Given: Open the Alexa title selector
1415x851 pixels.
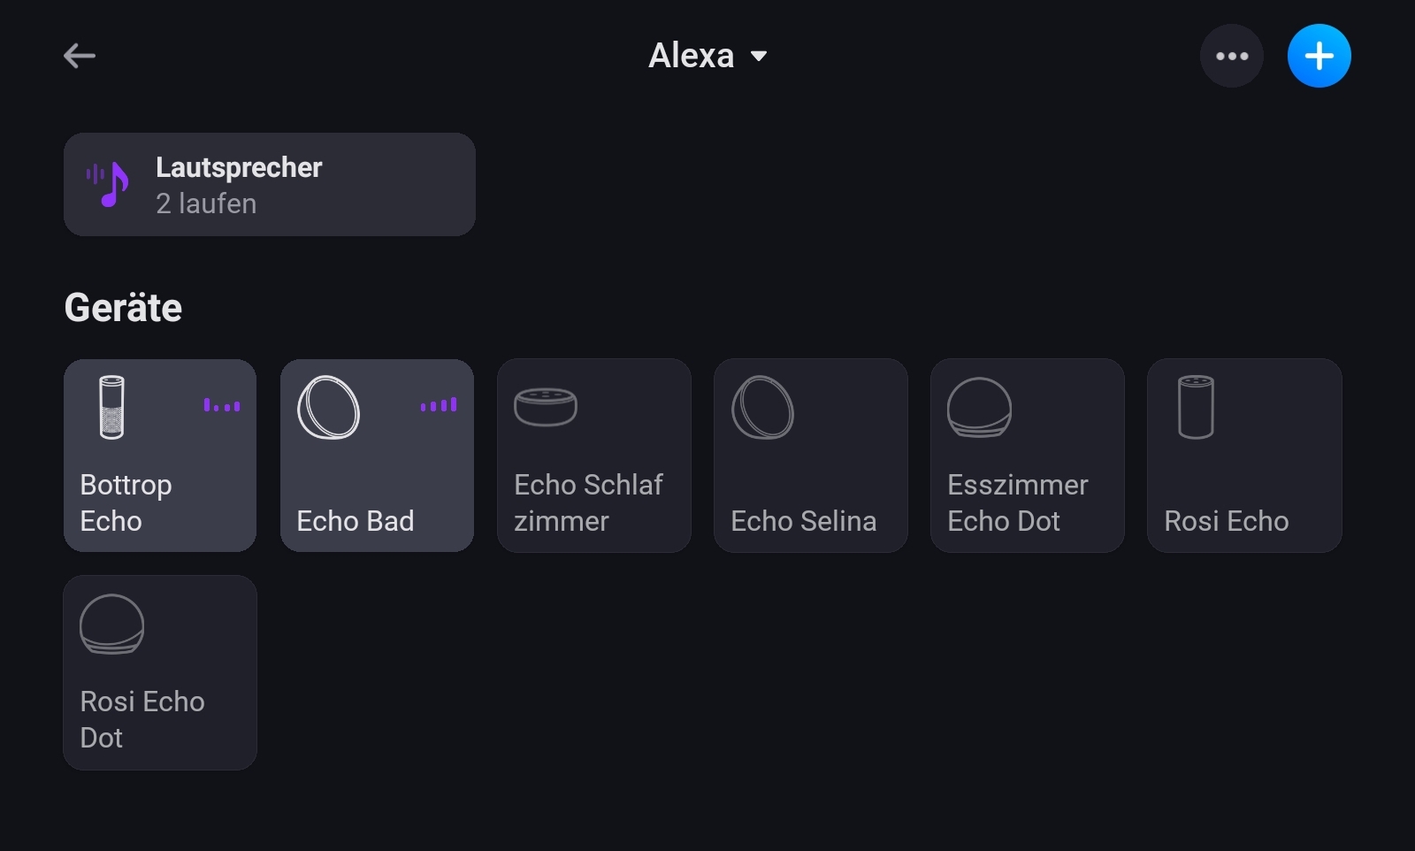Looking at the screenshot, I should (x=692, y=57).
